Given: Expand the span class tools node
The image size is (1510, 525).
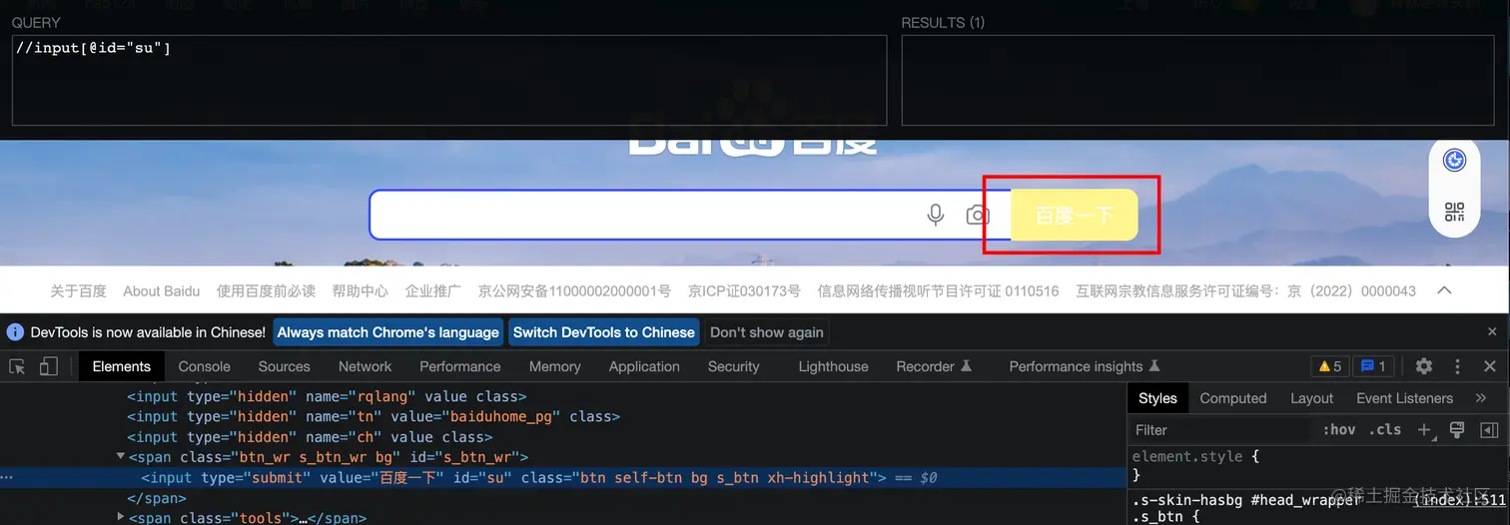Looking at the screenshot, I should [x=121, y=517].
